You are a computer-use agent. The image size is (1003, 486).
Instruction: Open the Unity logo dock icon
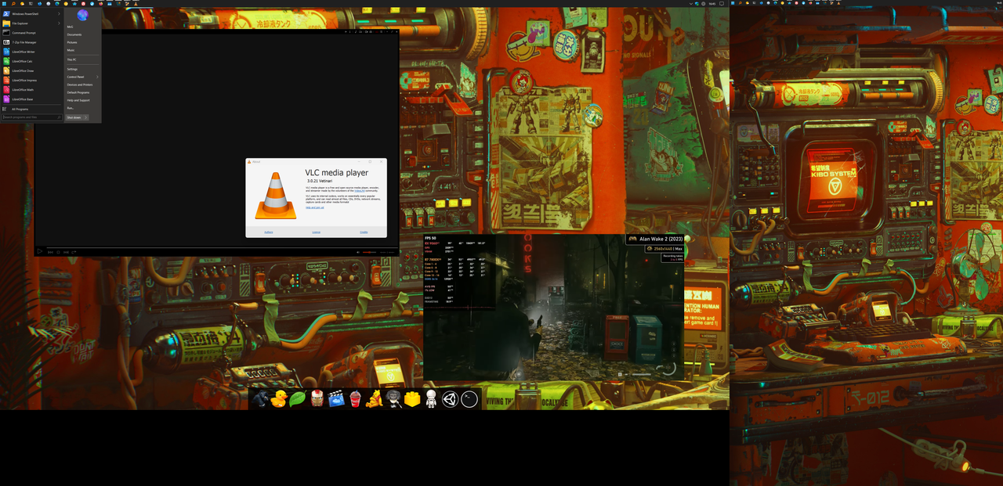(x=450, y=399)
